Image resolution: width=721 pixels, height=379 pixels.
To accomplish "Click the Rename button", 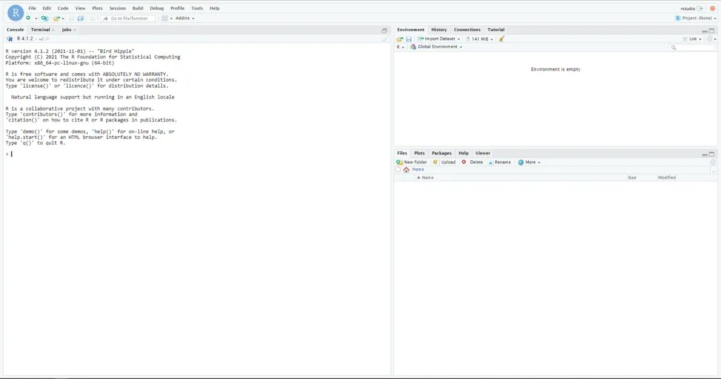I will (x=499, y=162).
